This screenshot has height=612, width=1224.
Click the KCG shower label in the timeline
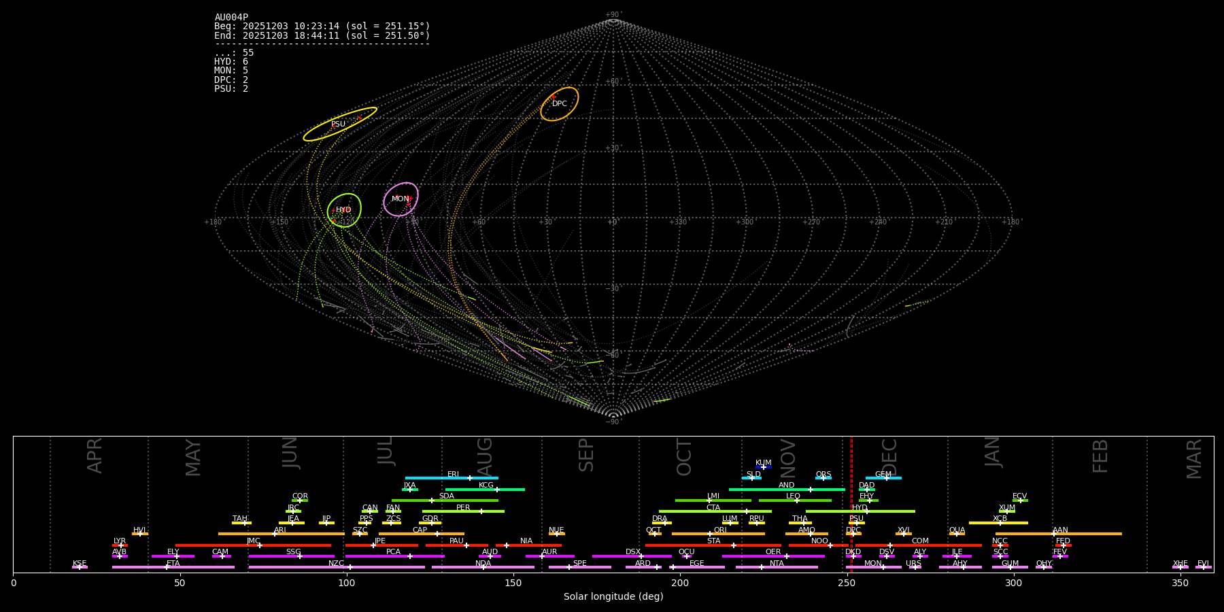pos(486,486)
